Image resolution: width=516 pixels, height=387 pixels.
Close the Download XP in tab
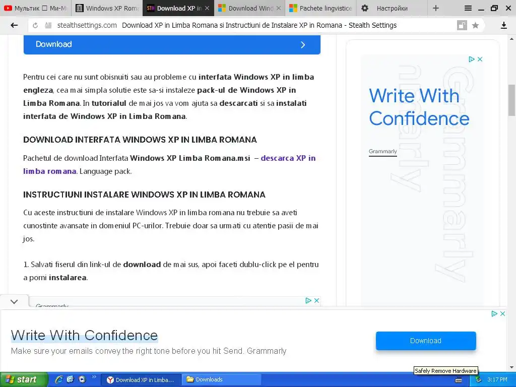pos(207,8)
